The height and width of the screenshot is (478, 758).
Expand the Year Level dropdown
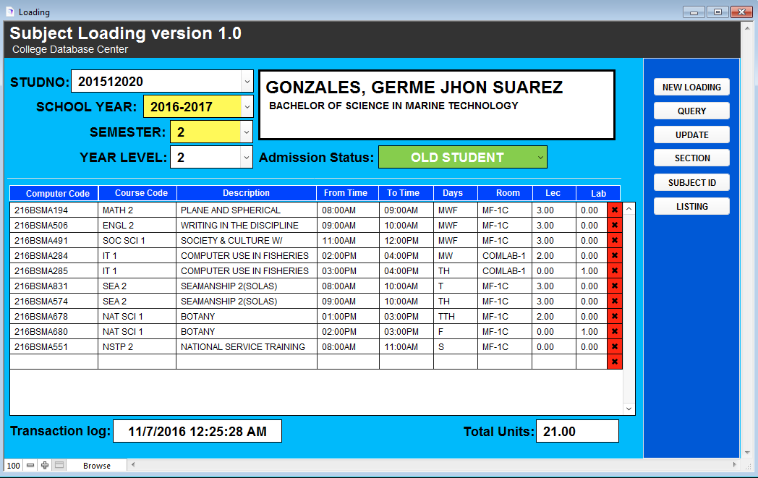[247, 157]
